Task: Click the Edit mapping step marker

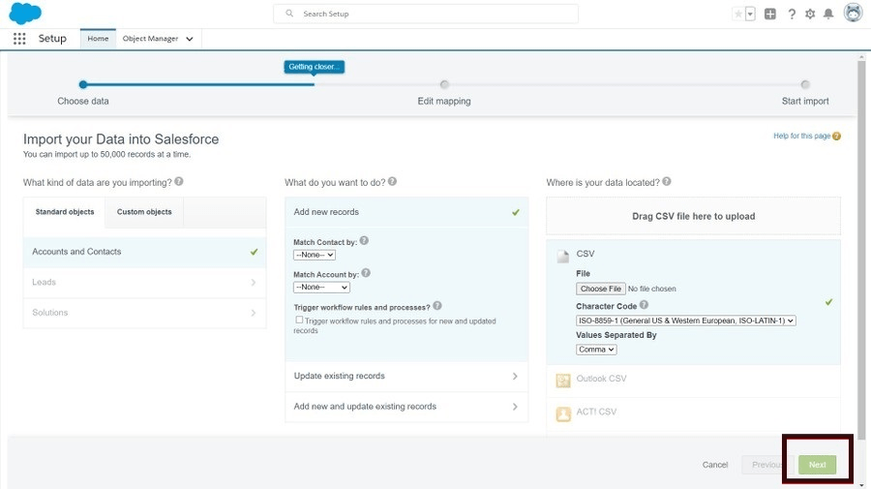Action: point(444,84)
